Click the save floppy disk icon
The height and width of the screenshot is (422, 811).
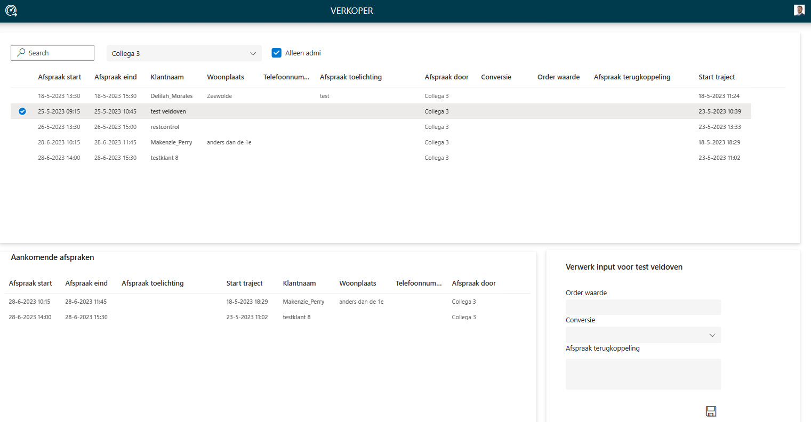pyautogui.click(x=711, y=411)
